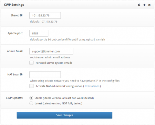
Task: Click the Save Changes button
Action: tap(65, 115)
